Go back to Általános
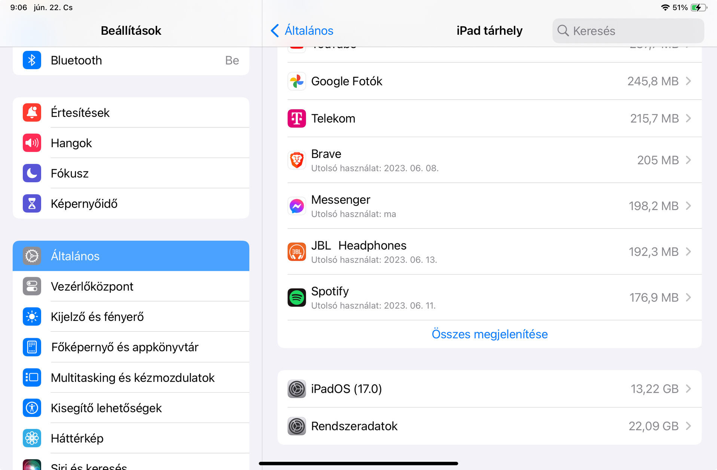 click(x=302, y=31)
